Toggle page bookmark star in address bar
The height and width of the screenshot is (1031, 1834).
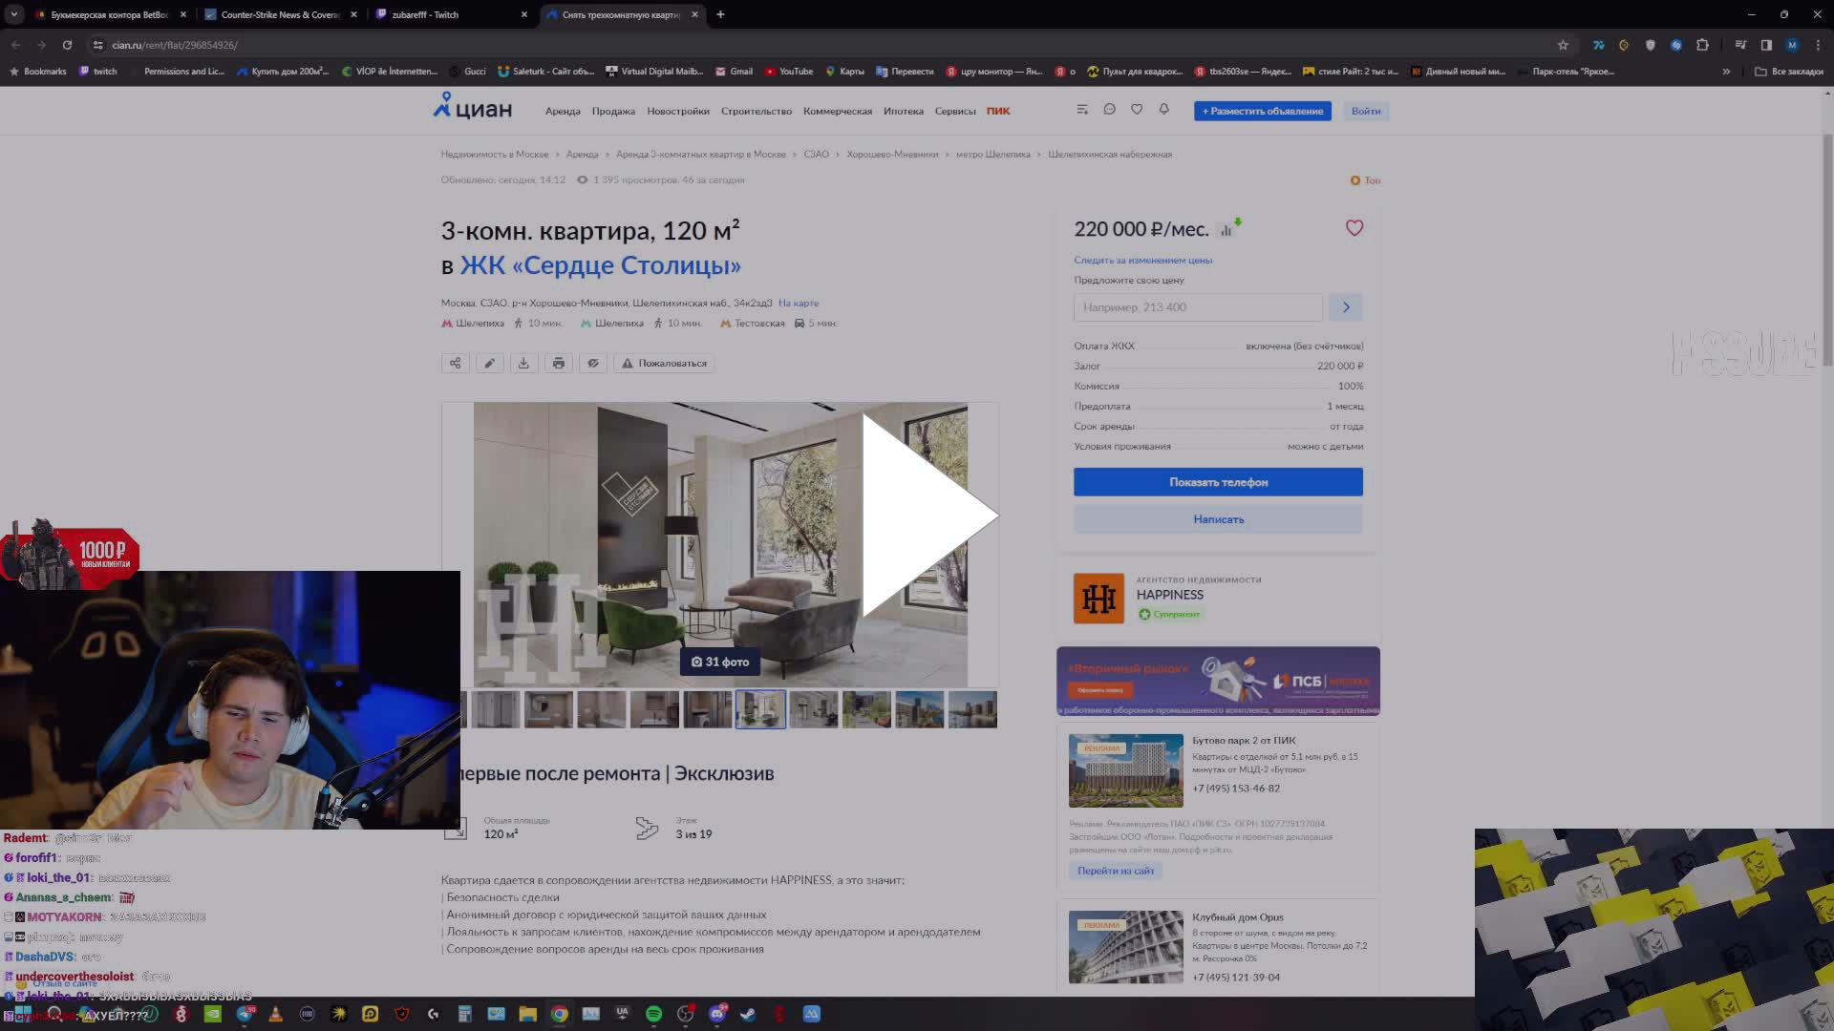tap(1563, 44)
